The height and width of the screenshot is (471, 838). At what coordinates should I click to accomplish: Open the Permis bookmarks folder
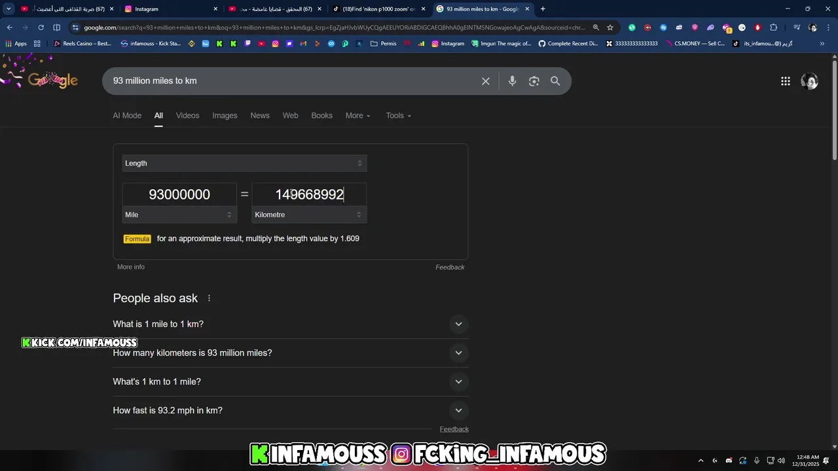[x=383, y=44]
